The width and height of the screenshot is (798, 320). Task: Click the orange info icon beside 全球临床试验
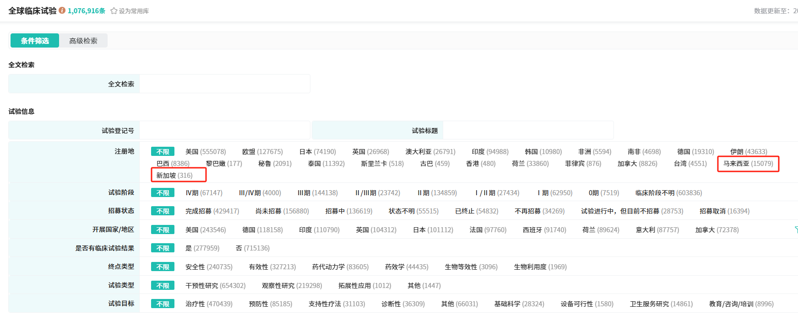click(62, 11)
